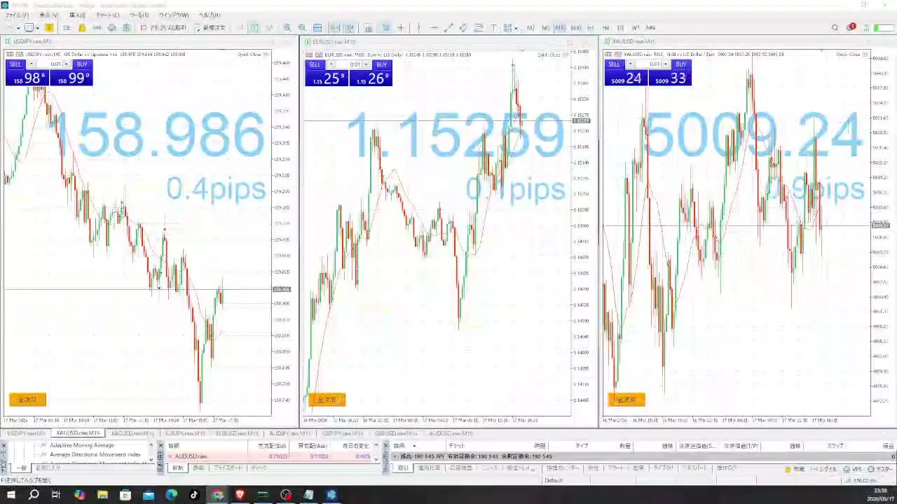Switch timeframe to H4
This screenshot has width=897, height=504.
605,28
